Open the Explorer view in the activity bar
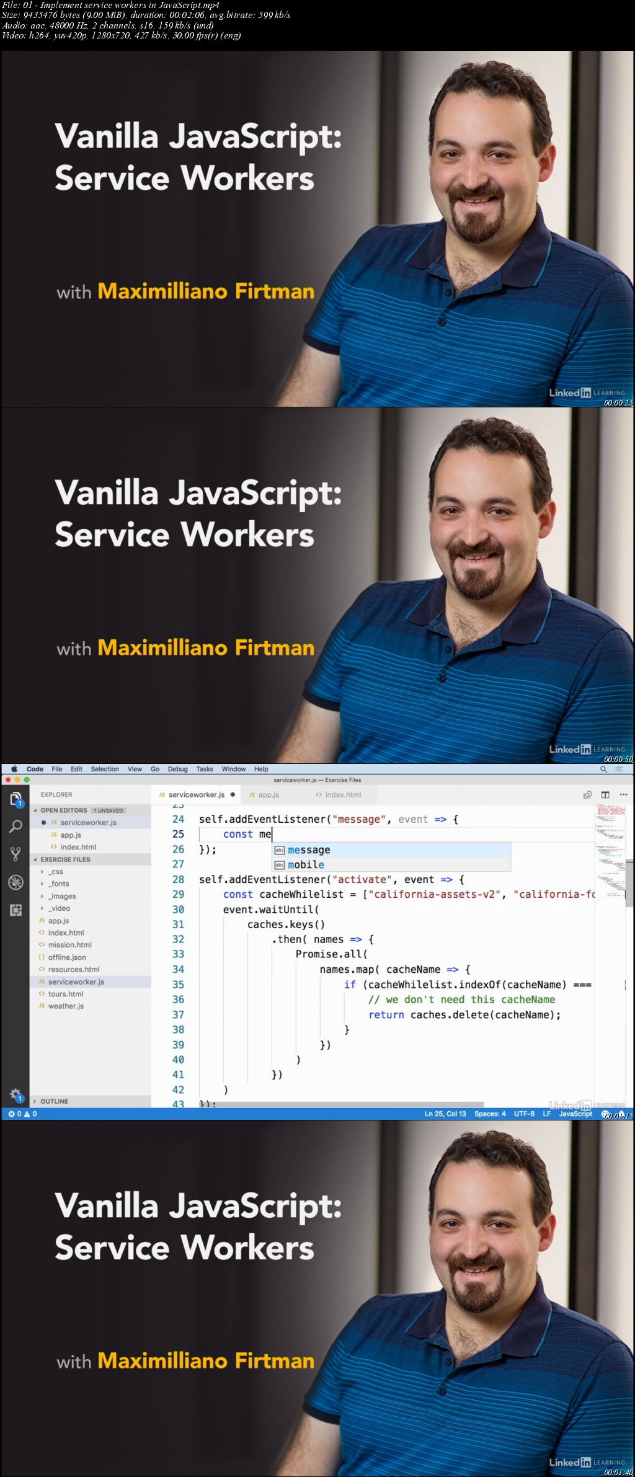Screen dimensions: 635x1477 16,799
